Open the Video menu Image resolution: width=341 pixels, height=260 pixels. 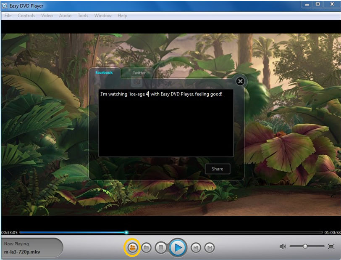click(x=47, y=16)
